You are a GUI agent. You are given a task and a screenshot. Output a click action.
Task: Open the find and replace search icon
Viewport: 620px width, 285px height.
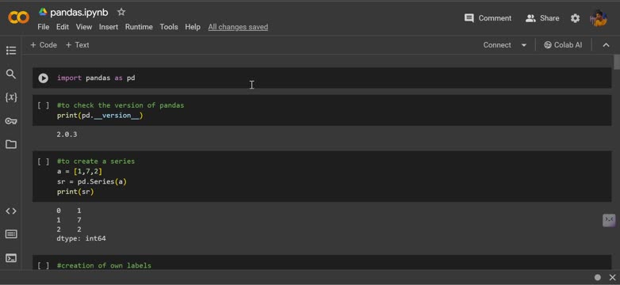(11, 74)
